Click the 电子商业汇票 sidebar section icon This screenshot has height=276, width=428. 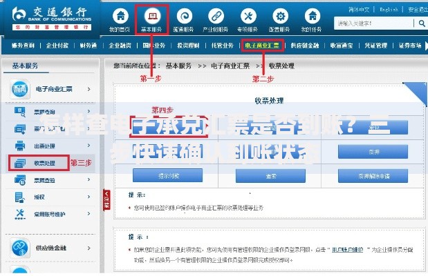[19, 89]
